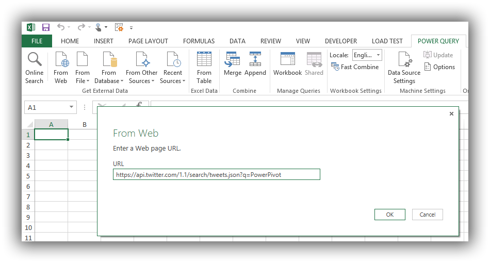Select the POWER QUERY tab

tap(438, 41)
